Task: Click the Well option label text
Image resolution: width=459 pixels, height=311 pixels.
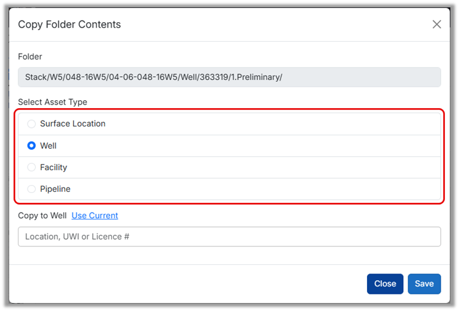Action: point(48,146)
